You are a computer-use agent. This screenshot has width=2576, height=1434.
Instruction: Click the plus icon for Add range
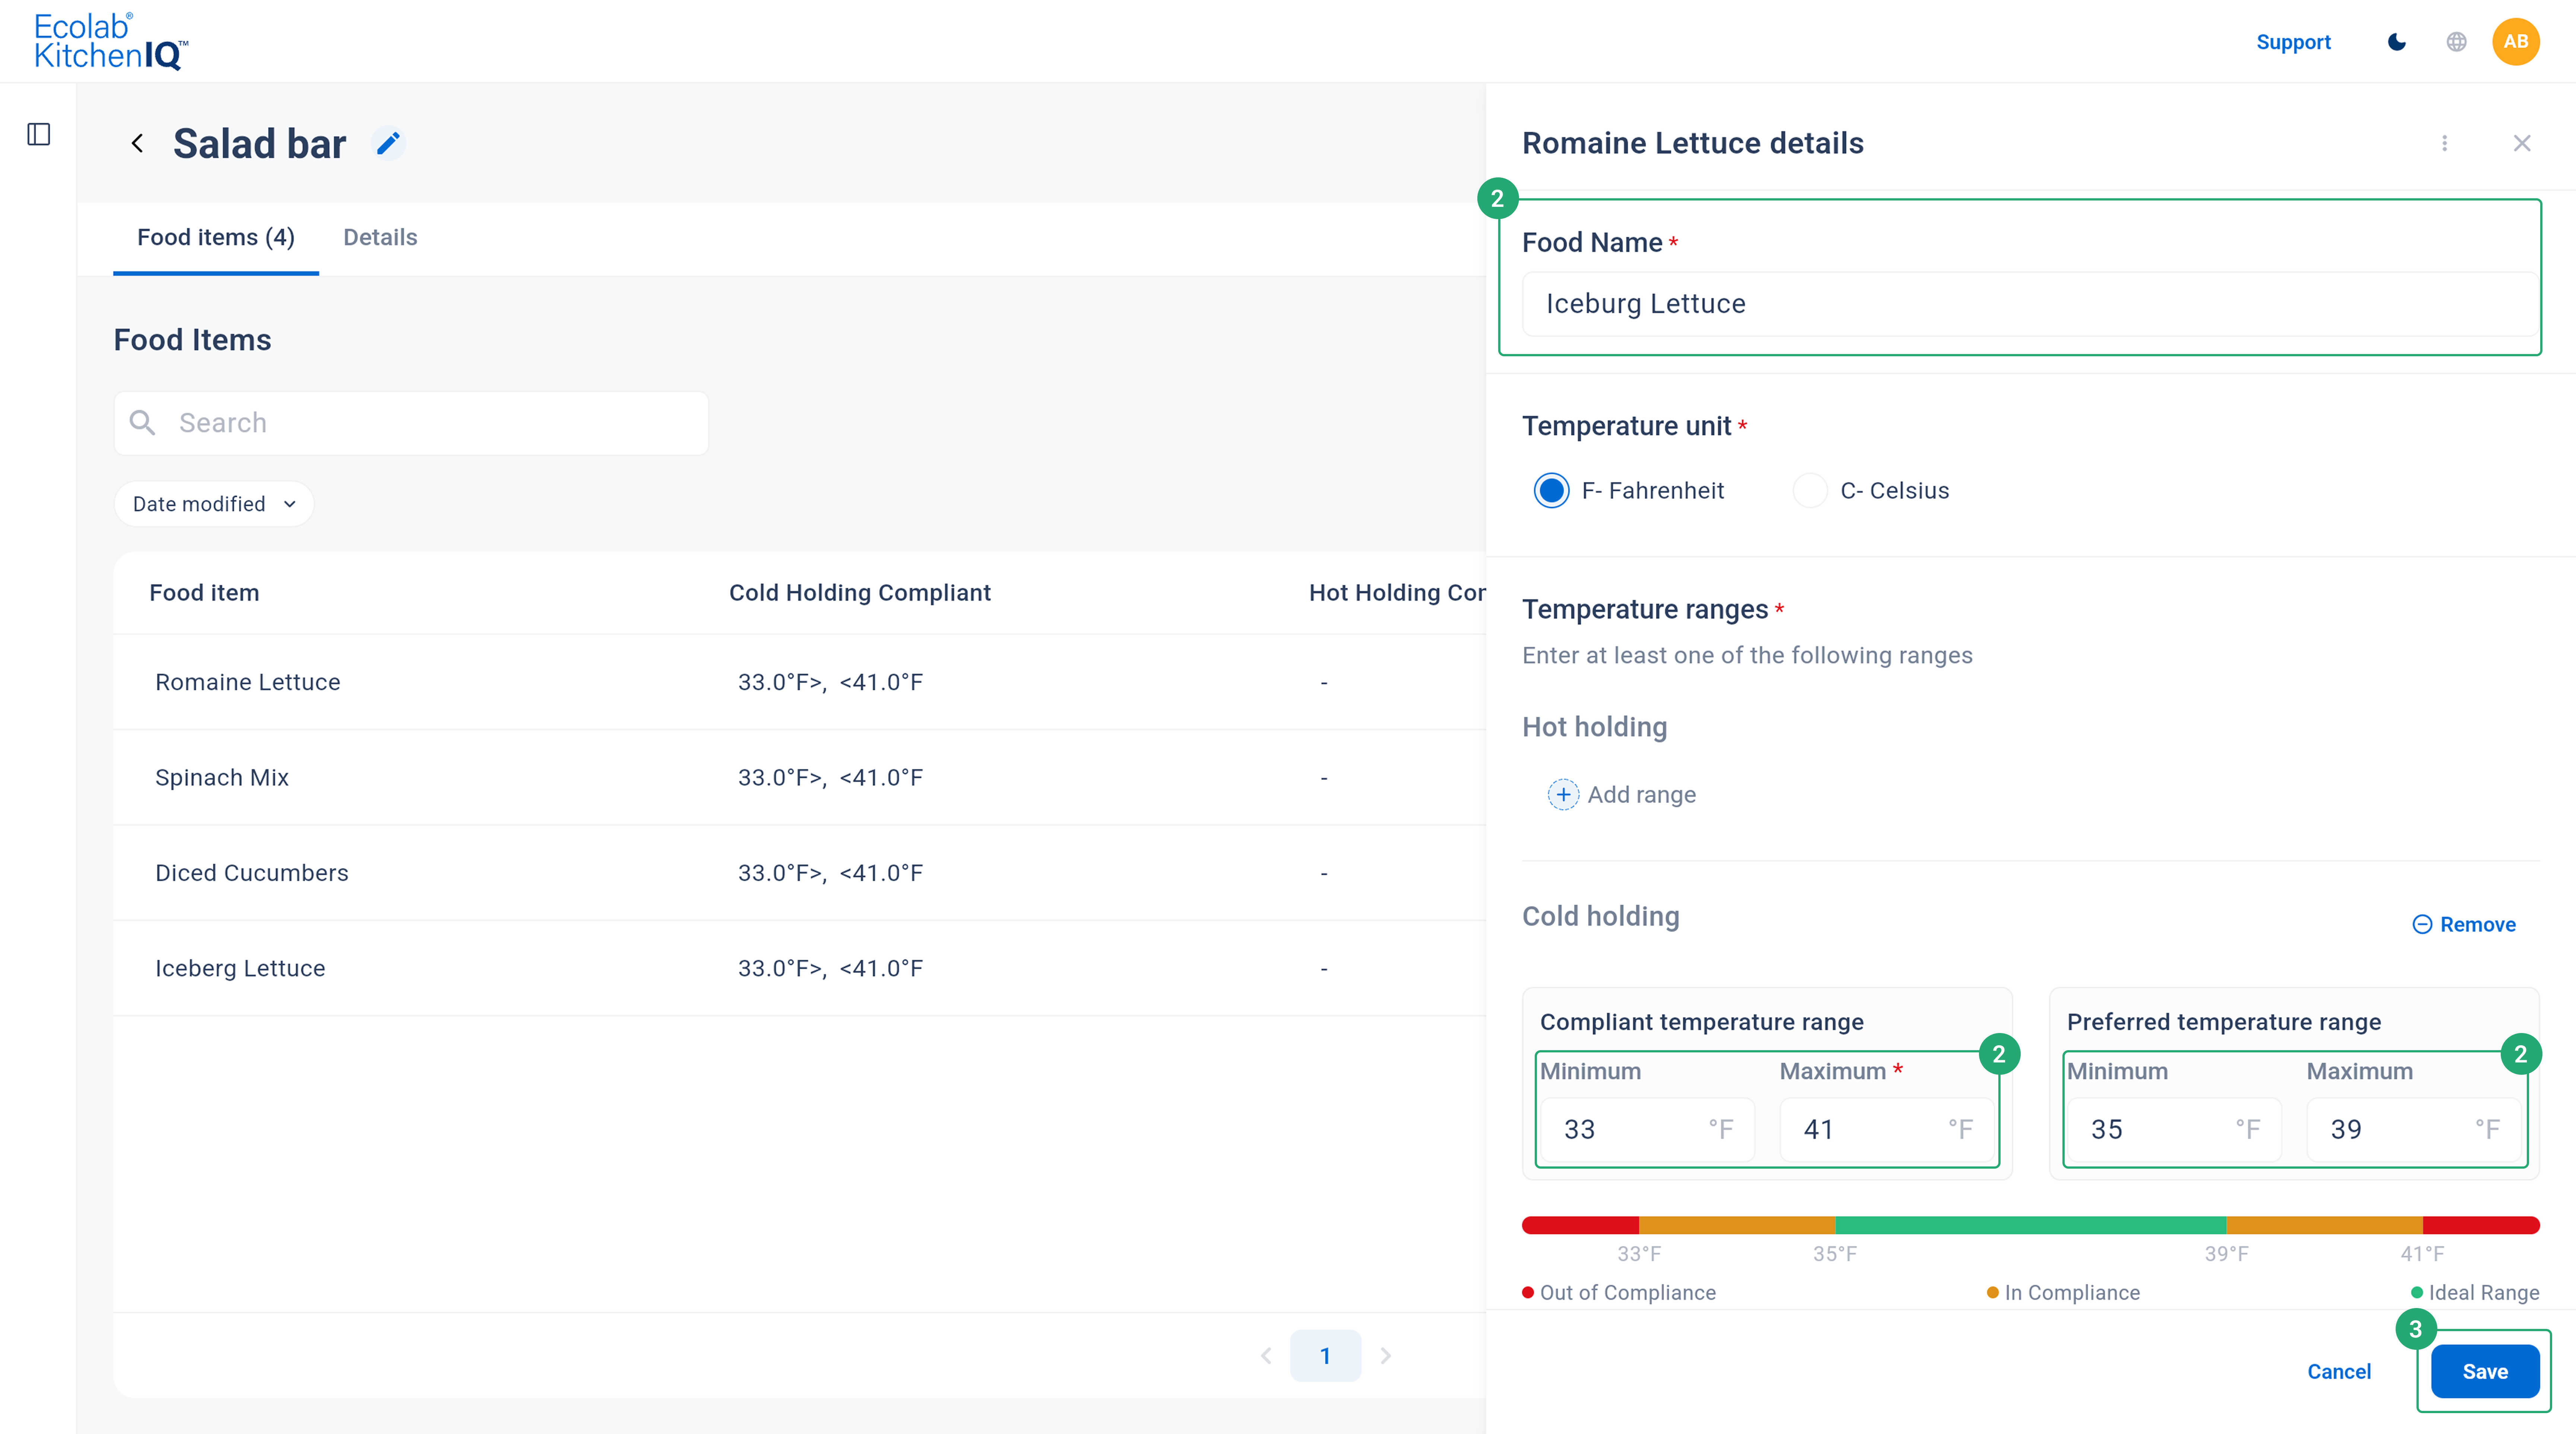1563,794
